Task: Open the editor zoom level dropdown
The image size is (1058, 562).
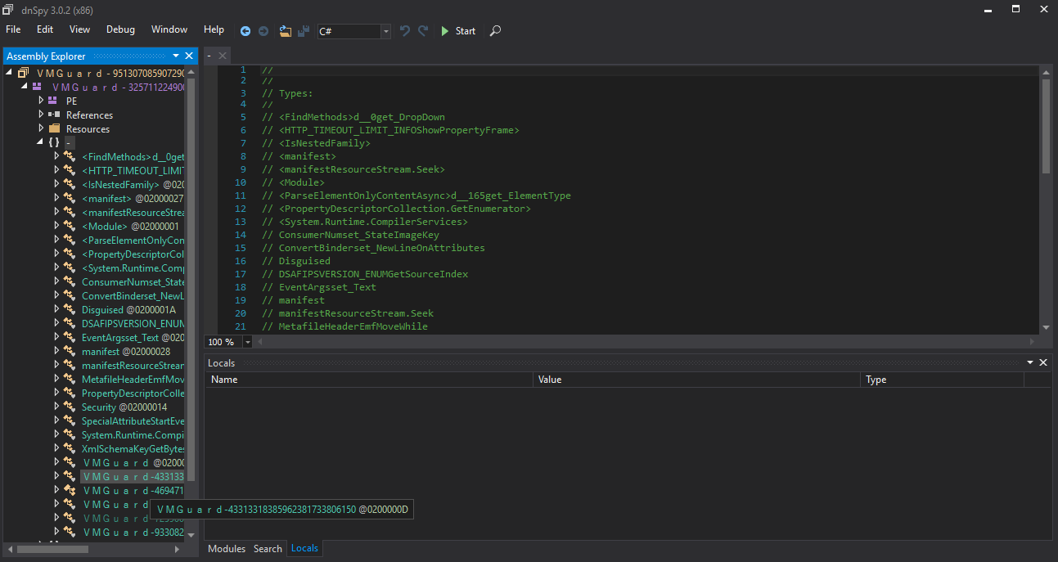Action: click(x=247, y=341)
